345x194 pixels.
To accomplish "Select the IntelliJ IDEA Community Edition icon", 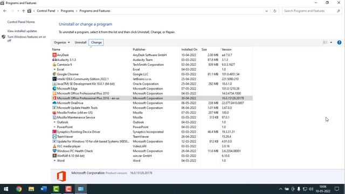I will [x=54, y=79].
